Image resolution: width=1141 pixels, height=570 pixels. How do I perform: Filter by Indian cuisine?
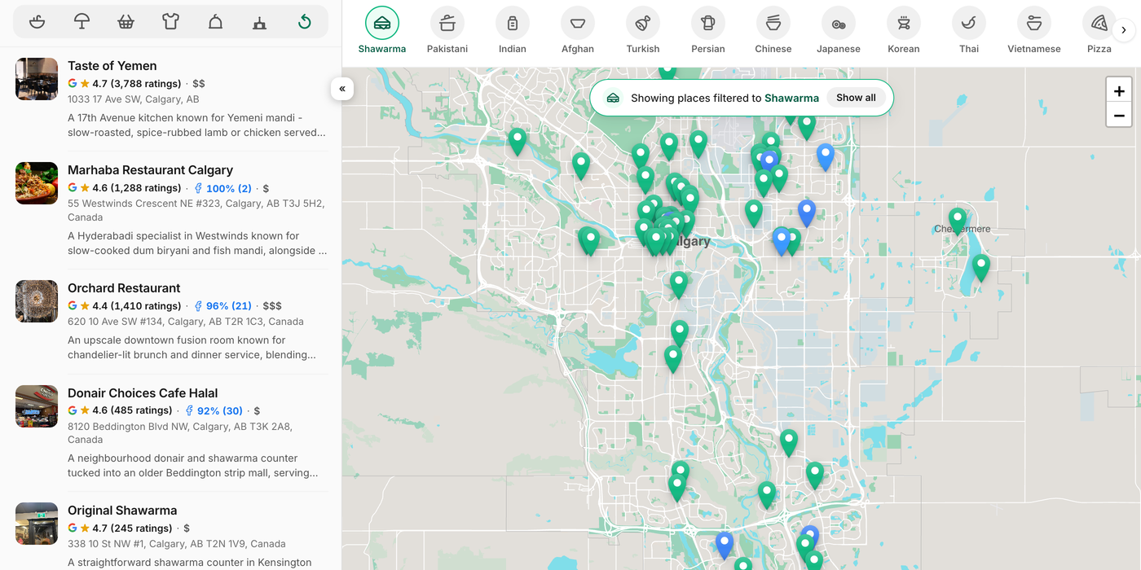(x=513, y=31)
